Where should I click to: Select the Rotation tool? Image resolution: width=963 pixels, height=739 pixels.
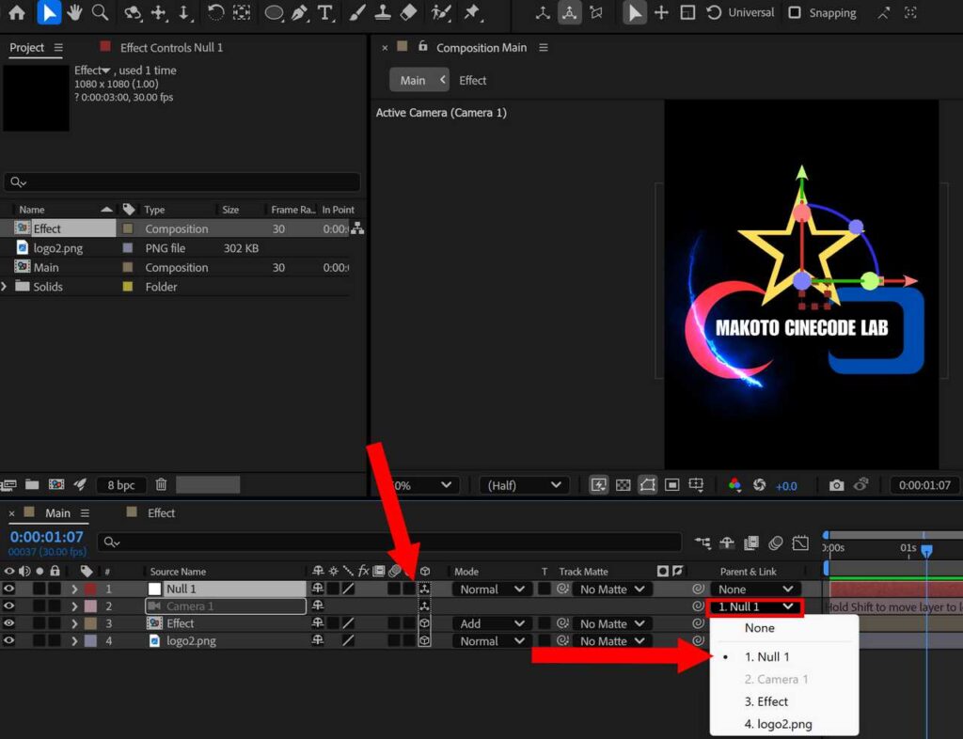[215, 12]
